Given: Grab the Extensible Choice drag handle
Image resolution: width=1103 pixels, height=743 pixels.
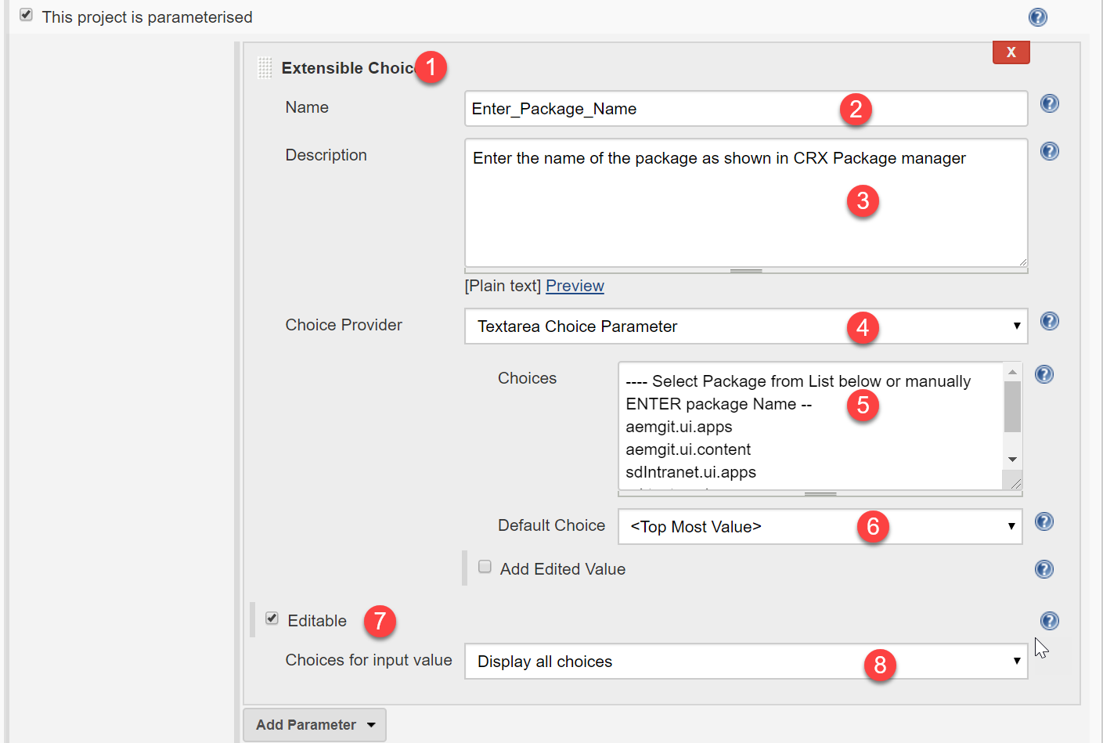Looking at the screenshot, I should click(265, 68).
